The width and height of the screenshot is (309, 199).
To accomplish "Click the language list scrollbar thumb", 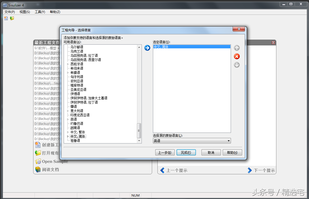I will pos(139,130).
